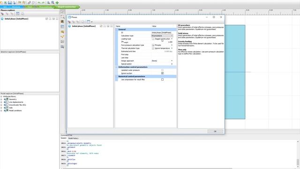
Task: Switch to the Flow conditions mode tab
Action: [45, 7]
